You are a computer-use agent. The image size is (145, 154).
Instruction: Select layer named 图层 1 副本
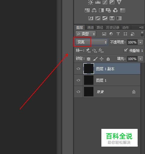click(x=105, y=69)
